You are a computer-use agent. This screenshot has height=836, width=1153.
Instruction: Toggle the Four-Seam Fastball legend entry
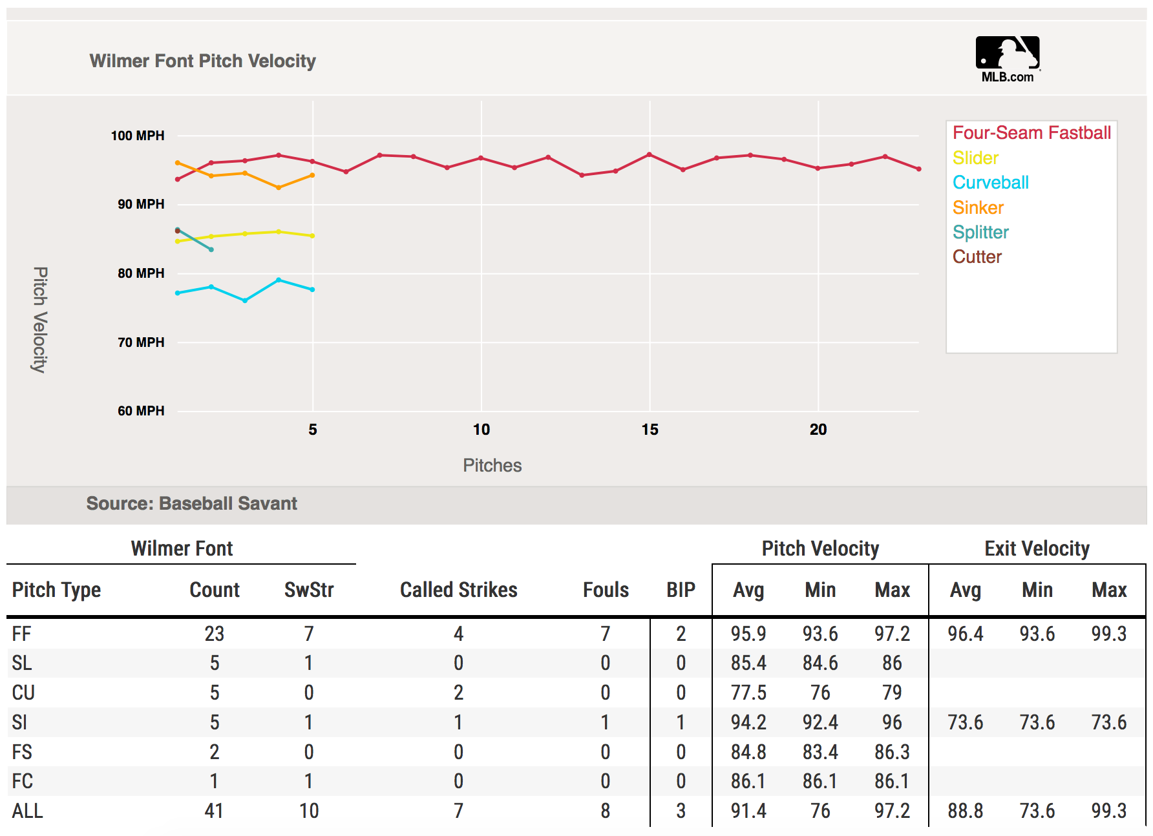[x=1031, y=133]
